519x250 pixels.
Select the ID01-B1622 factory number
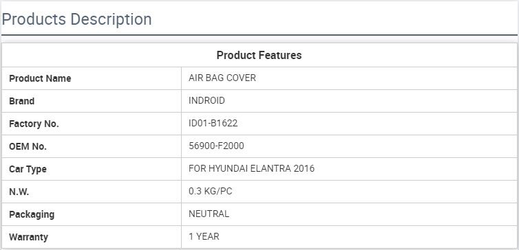click(213, 123)
